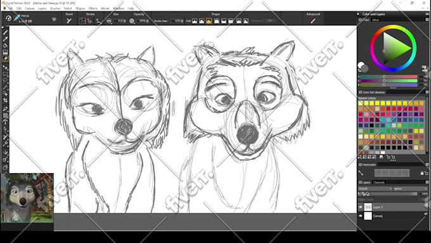
Task: Collapse the Harmonies panel
Action: 360,164
